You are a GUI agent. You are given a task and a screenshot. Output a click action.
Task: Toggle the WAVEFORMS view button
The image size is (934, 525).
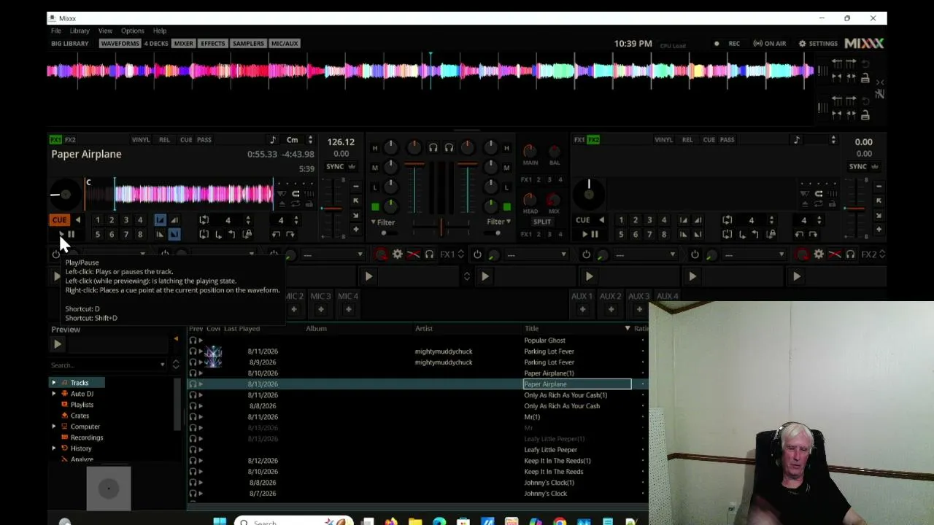[120, 44]
